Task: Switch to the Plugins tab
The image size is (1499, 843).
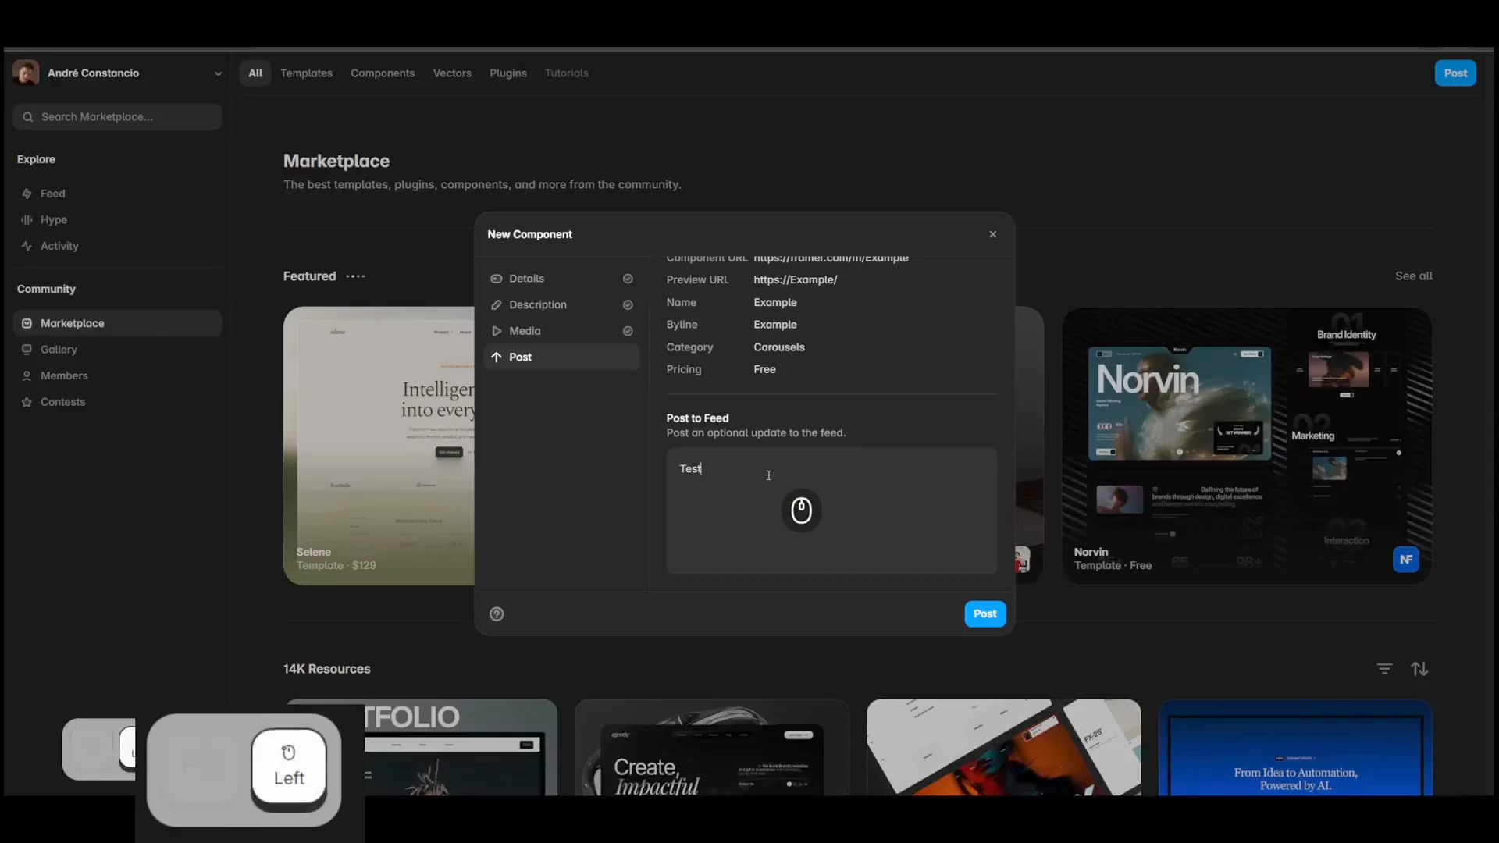Action: 508,73
